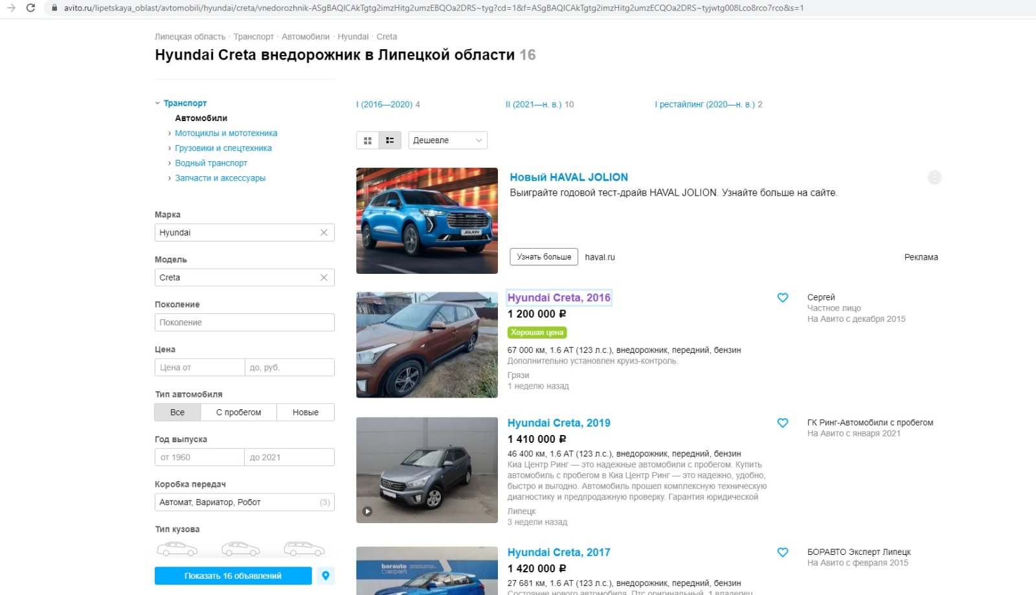Open the ad options menu icon
Viewport: 1036px width, 595px height.
[934, 177]
